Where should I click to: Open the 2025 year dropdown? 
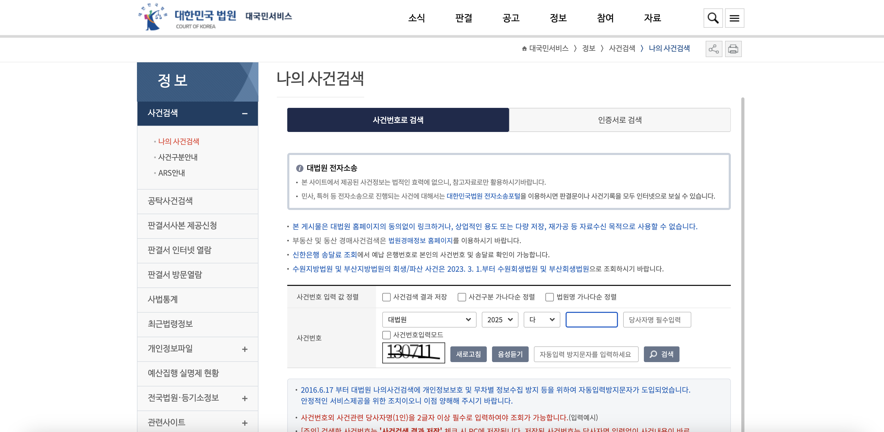pyautogui.click(x=500, y=319)
